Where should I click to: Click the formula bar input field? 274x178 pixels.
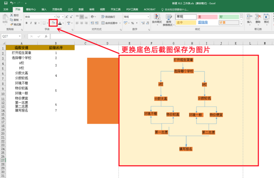[x=162, y=36]
